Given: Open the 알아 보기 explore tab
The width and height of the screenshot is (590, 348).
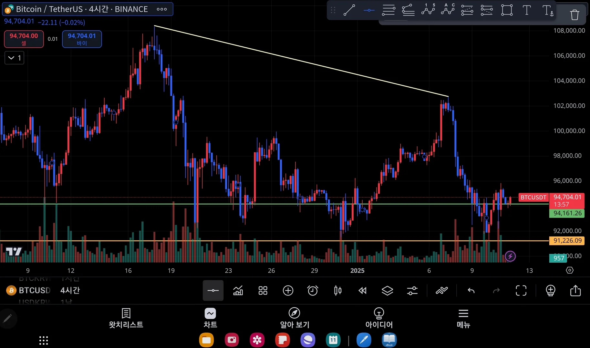Looking at the screenshot, I should (295, 318).
